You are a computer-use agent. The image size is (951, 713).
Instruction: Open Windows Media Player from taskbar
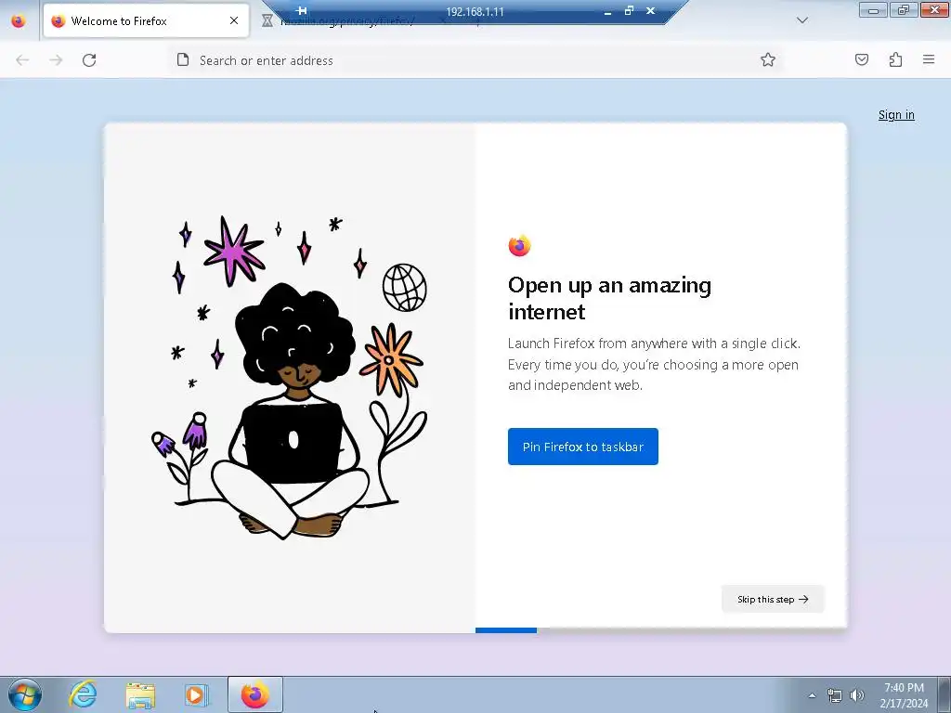point(197,694)
